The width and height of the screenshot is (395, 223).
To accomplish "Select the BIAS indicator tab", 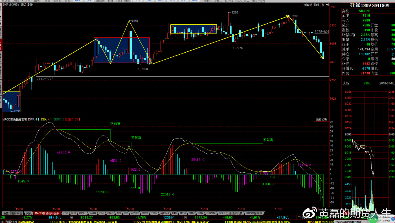I will [111, 213].
